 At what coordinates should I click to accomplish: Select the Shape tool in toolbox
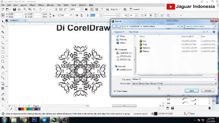tap(3, 26)
